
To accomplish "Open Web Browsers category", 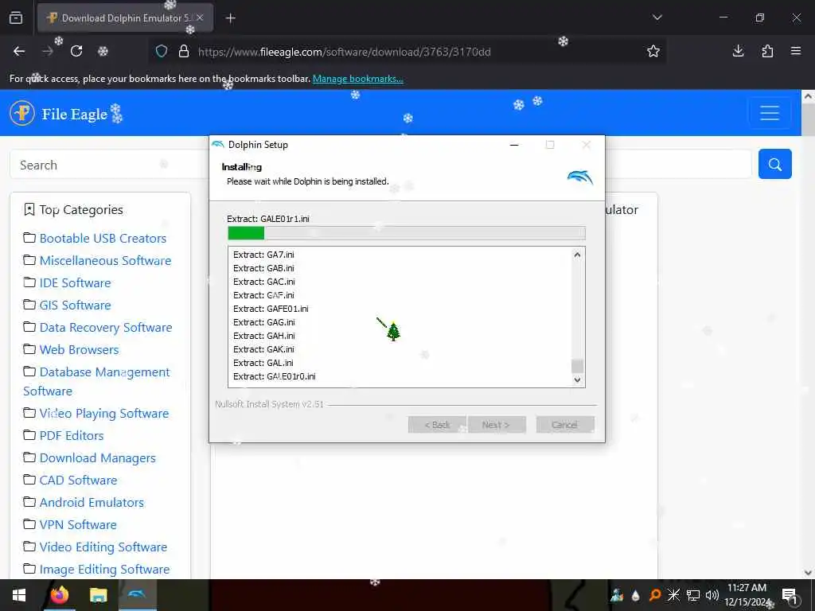I will click(79, 350).
